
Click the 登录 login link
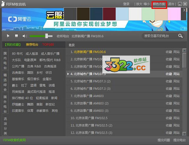[126, 4]
